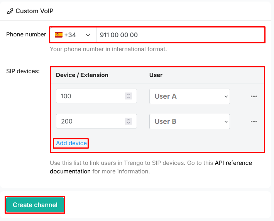Decrease the extension 100 value with down arrow
274x221 pixels.
(x=129, y=98)
